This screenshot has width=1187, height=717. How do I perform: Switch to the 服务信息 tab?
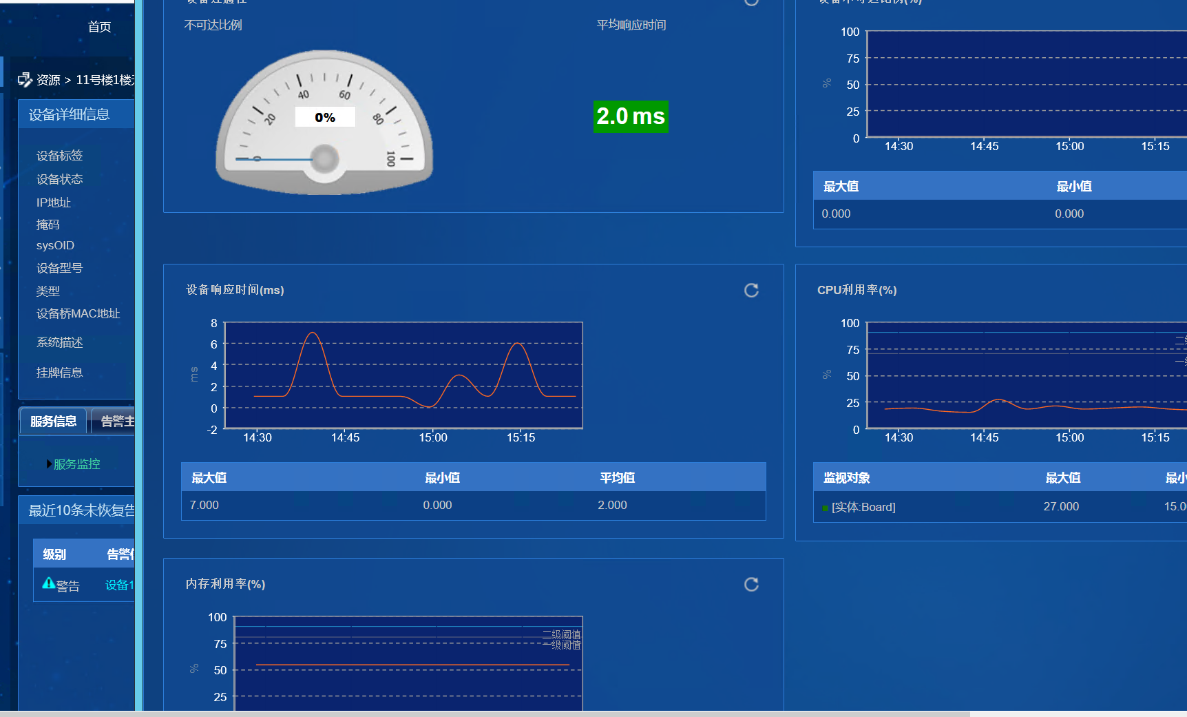(53, 422)
